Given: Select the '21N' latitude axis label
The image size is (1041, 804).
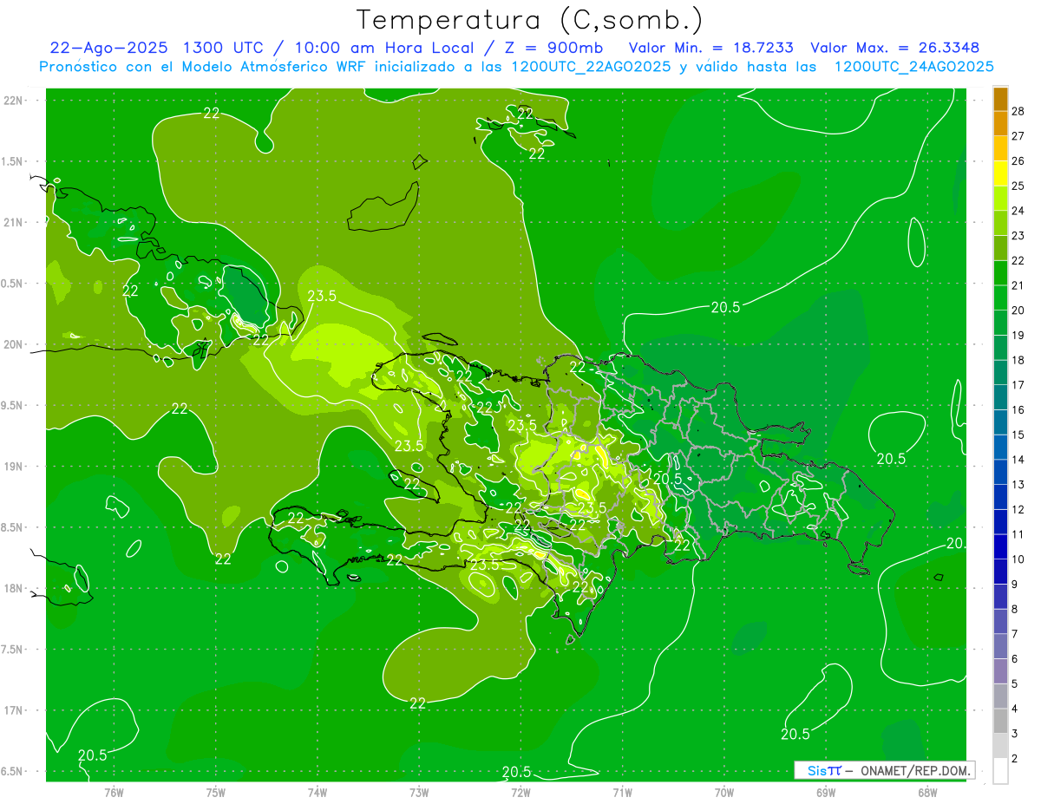Looking at the screenshot, I should point(13,222).
